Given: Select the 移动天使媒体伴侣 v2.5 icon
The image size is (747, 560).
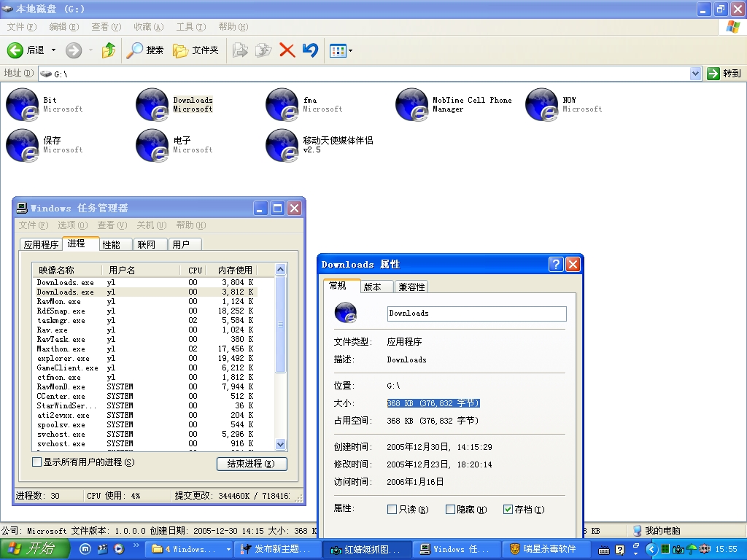Looking at the screenshot, I should [x=282, y=145].
